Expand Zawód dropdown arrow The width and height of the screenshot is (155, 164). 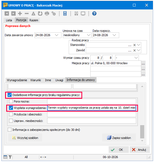pyautogui.click(x=139, y=50)
